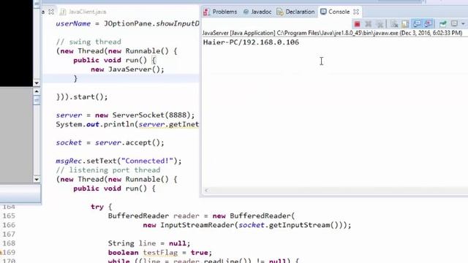
Task: Click the '// listening port thread' comment
Action: tap(108, 170)
